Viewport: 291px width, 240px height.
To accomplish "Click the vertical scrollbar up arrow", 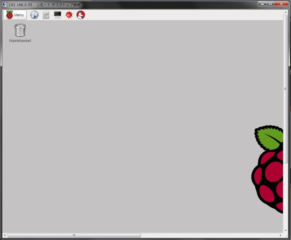I will 286,12.
